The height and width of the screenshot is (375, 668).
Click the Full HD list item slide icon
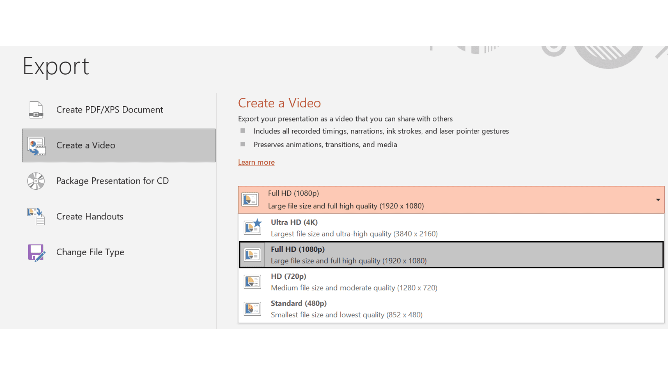tap(253, 255)
